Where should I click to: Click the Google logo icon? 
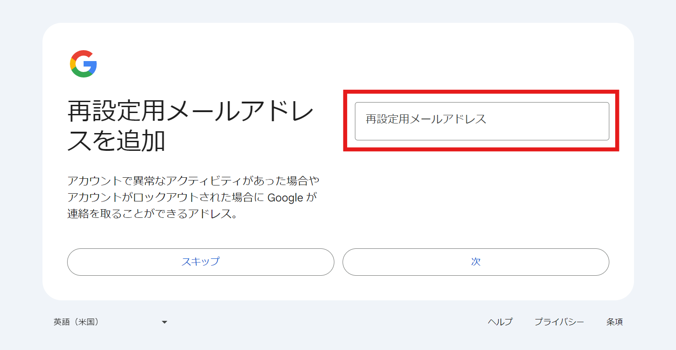83,64
